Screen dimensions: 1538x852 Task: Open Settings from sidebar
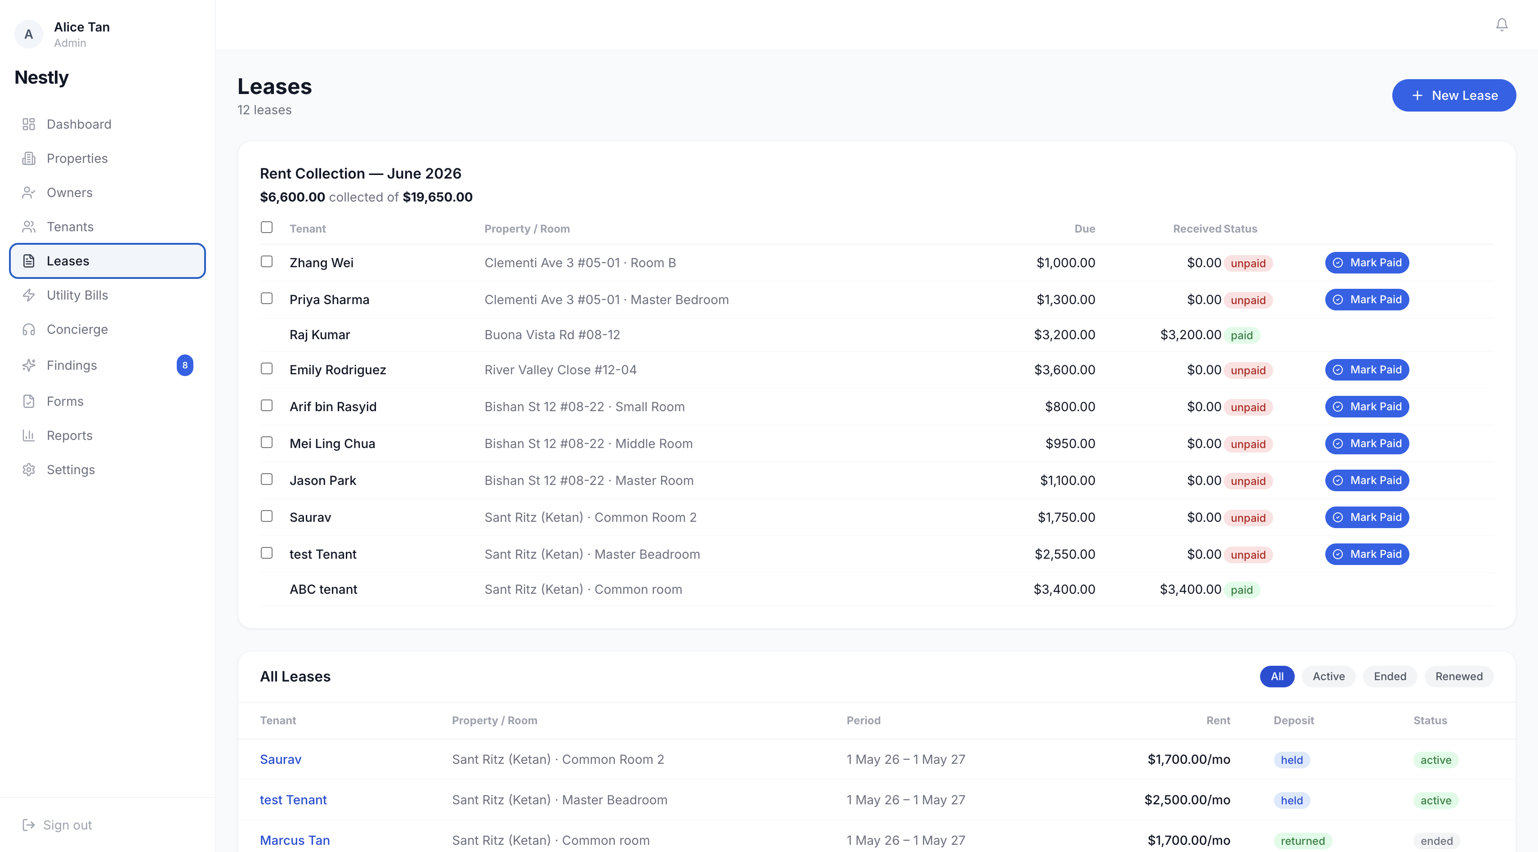tap(107, 470)
